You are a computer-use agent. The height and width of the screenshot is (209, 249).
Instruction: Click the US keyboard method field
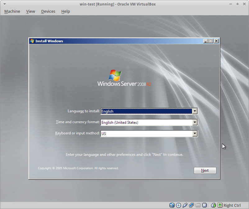coord(149,133)
